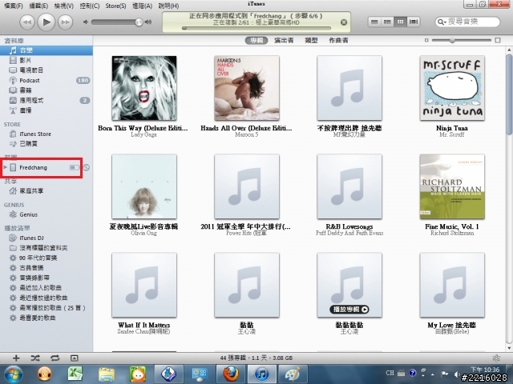Open Apps in the sidebar
Viewport: 513px width, 384px height.
tap(46, 100)
